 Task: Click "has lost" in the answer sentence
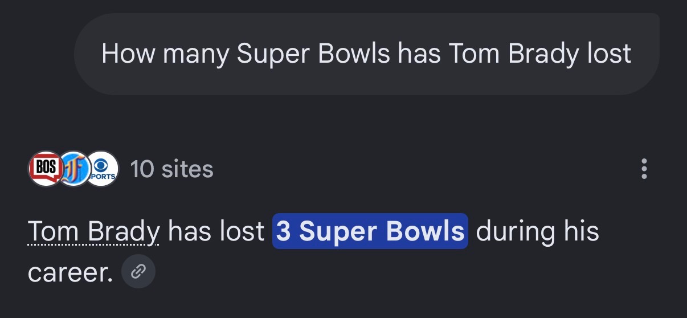tap(216, 231)
